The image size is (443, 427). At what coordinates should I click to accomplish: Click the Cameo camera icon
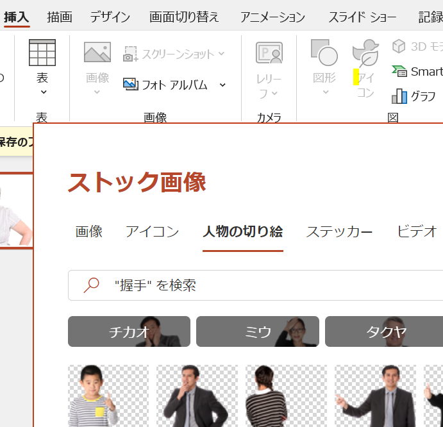[x=269, y=53]
